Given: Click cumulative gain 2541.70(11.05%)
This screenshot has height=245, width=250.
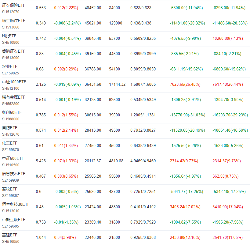Looking at the screenshot, I should tap(227, 237).
